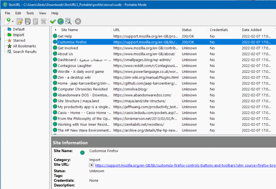
Task: Open the File menu
Action: pos(8,13)
